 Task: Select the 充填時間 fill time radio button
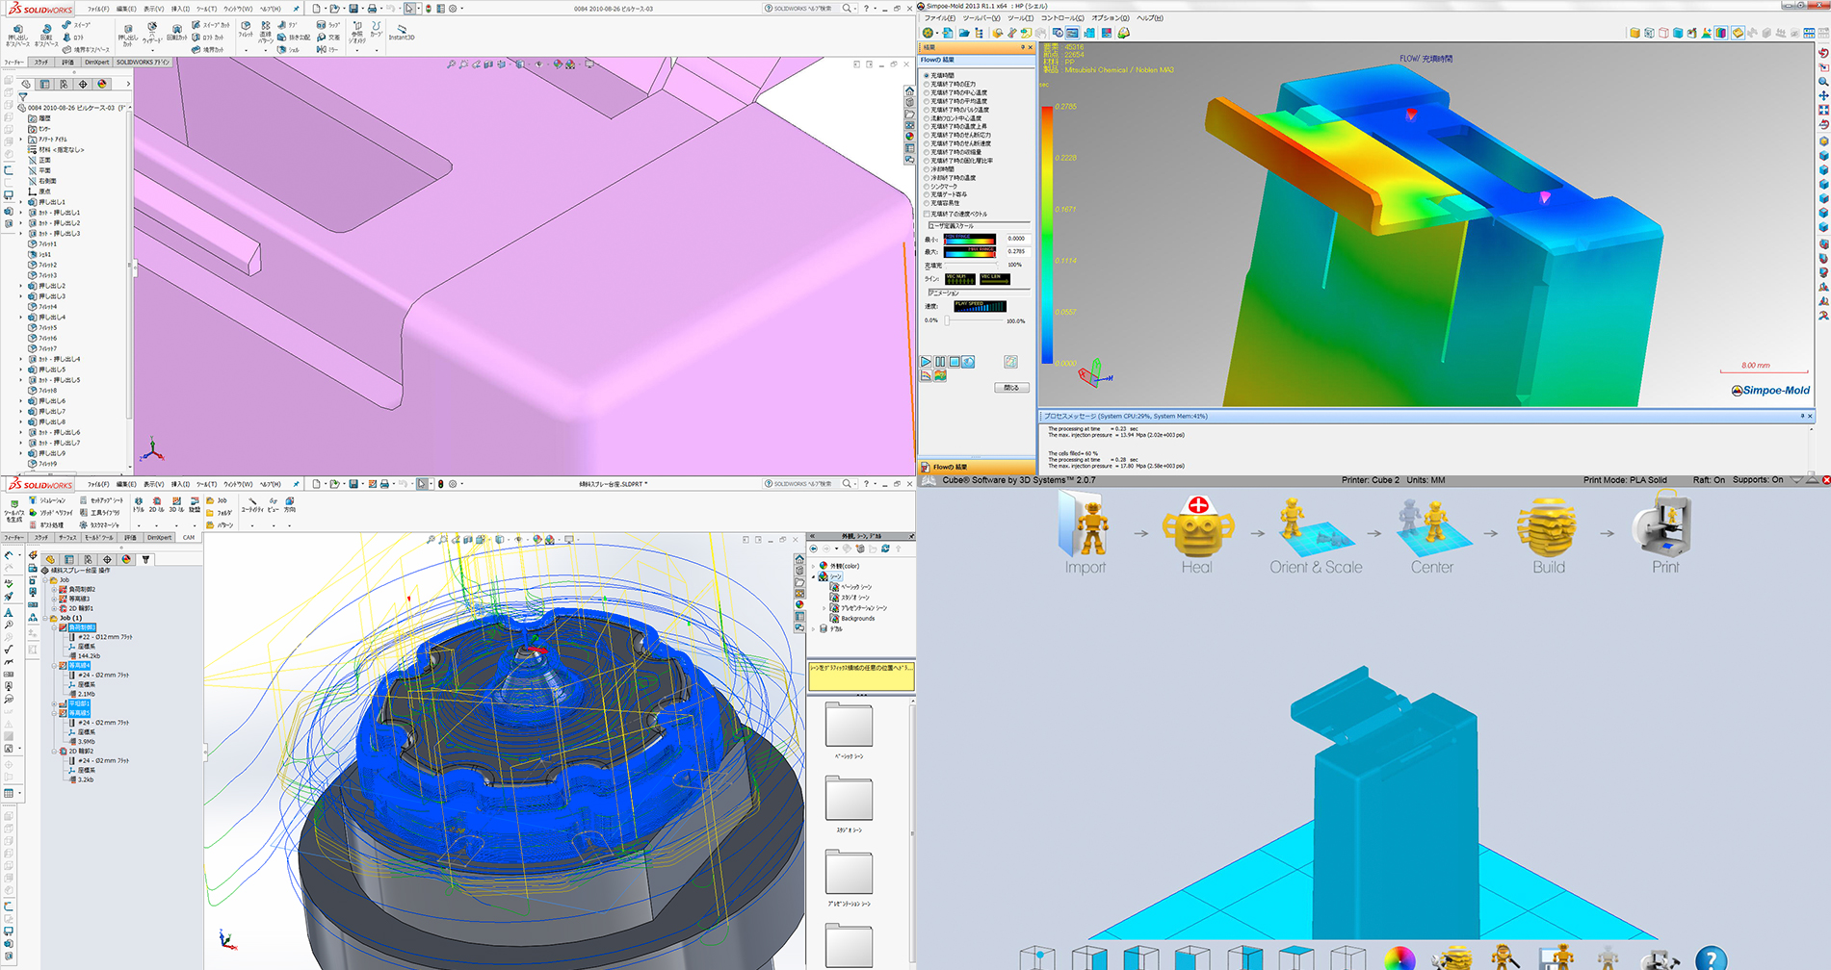927,75
